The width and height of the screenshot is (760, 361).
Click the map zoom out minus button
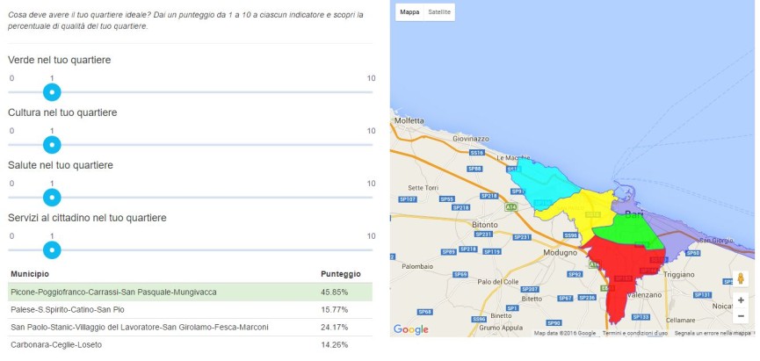coord(741,315)
